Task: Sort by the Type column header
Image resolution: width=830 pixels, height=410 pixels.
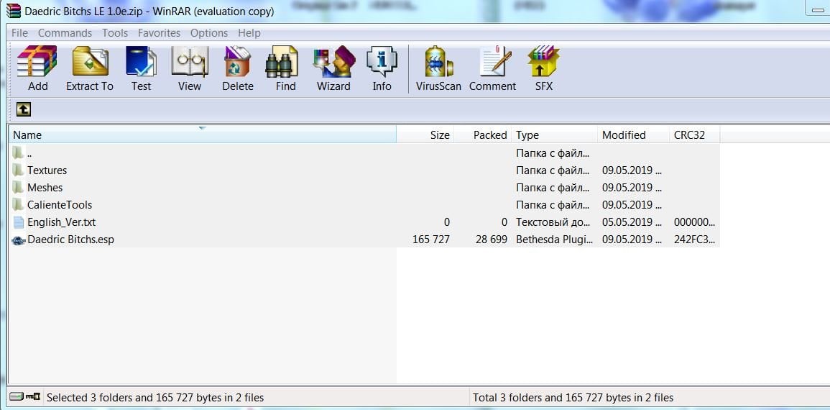Action: click(x=555, y=135)
